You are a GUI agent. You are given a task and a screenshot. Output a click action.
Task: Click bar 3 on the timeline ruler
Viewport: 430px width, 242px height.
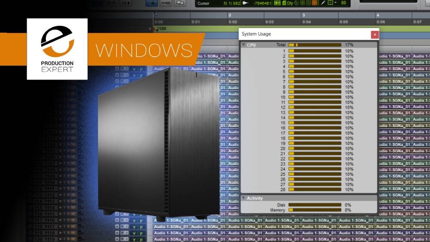click(304, 15)
